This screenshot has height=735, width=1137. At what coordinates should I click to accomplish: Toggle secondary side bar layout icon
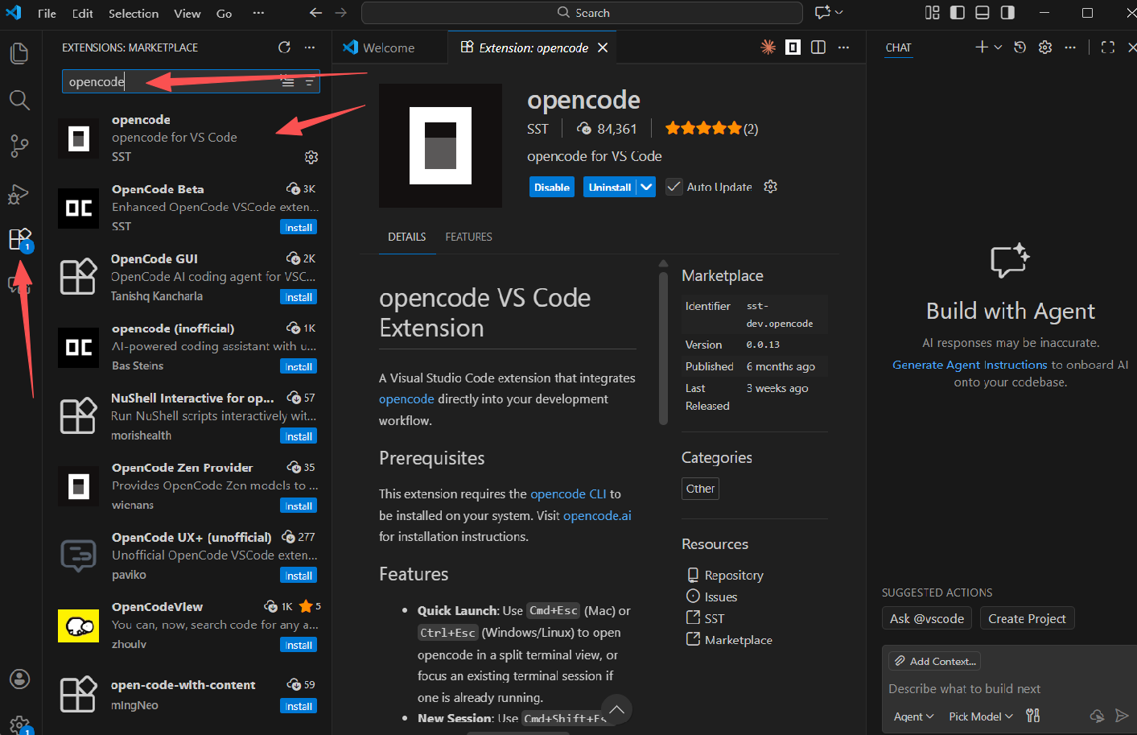pyautogui.click(x=1007, y=13)
